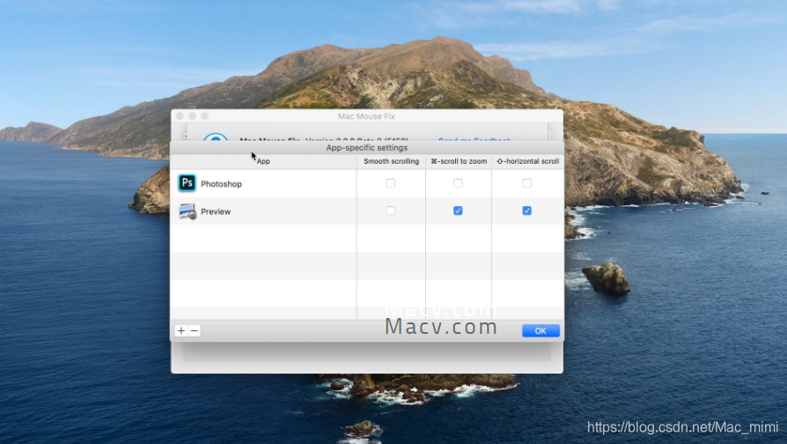Click the horizontal scroll column header
787x444 pixels.
click(x=527, y=161)
